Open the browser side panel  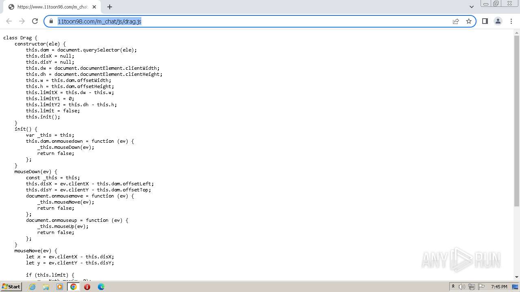tap(485, 21)
